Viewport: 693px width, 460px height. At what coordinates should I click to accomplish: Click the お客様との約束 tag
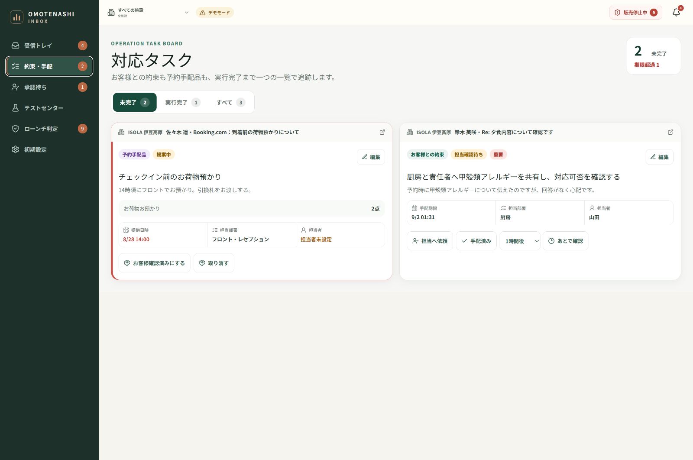pos(427,155)
